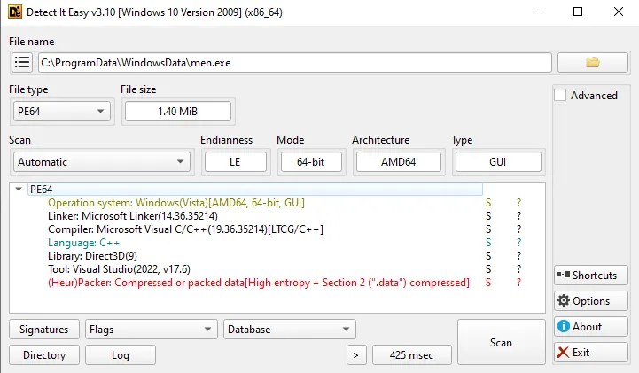The image size is (639, 373).
Task: Click the Detect It Easy app icon
Action: 15,12
